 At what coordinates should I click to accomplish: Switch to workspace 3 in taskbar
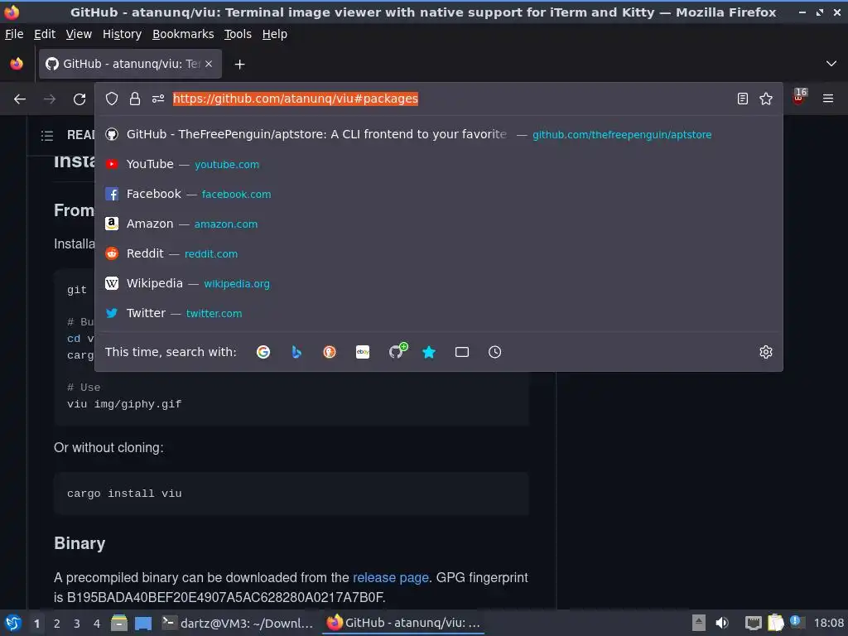(77, 624)
